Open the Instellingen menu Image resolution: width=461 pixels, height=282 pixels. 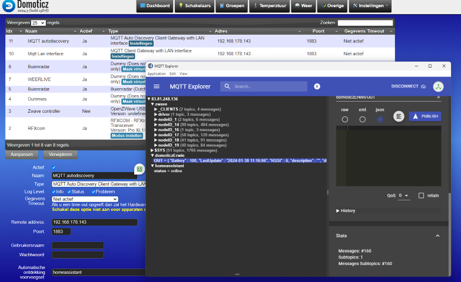point(370,6)
